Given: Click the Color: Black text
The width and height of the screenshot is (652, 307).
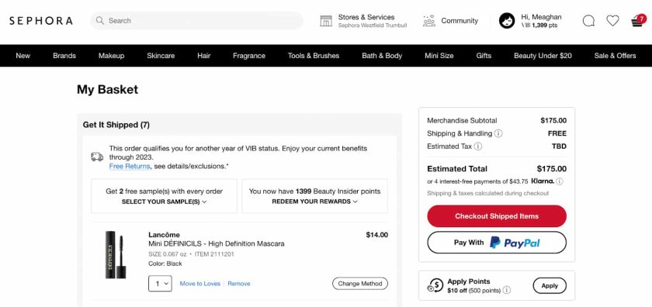Looking at the screenshot, I should (165, 264).
